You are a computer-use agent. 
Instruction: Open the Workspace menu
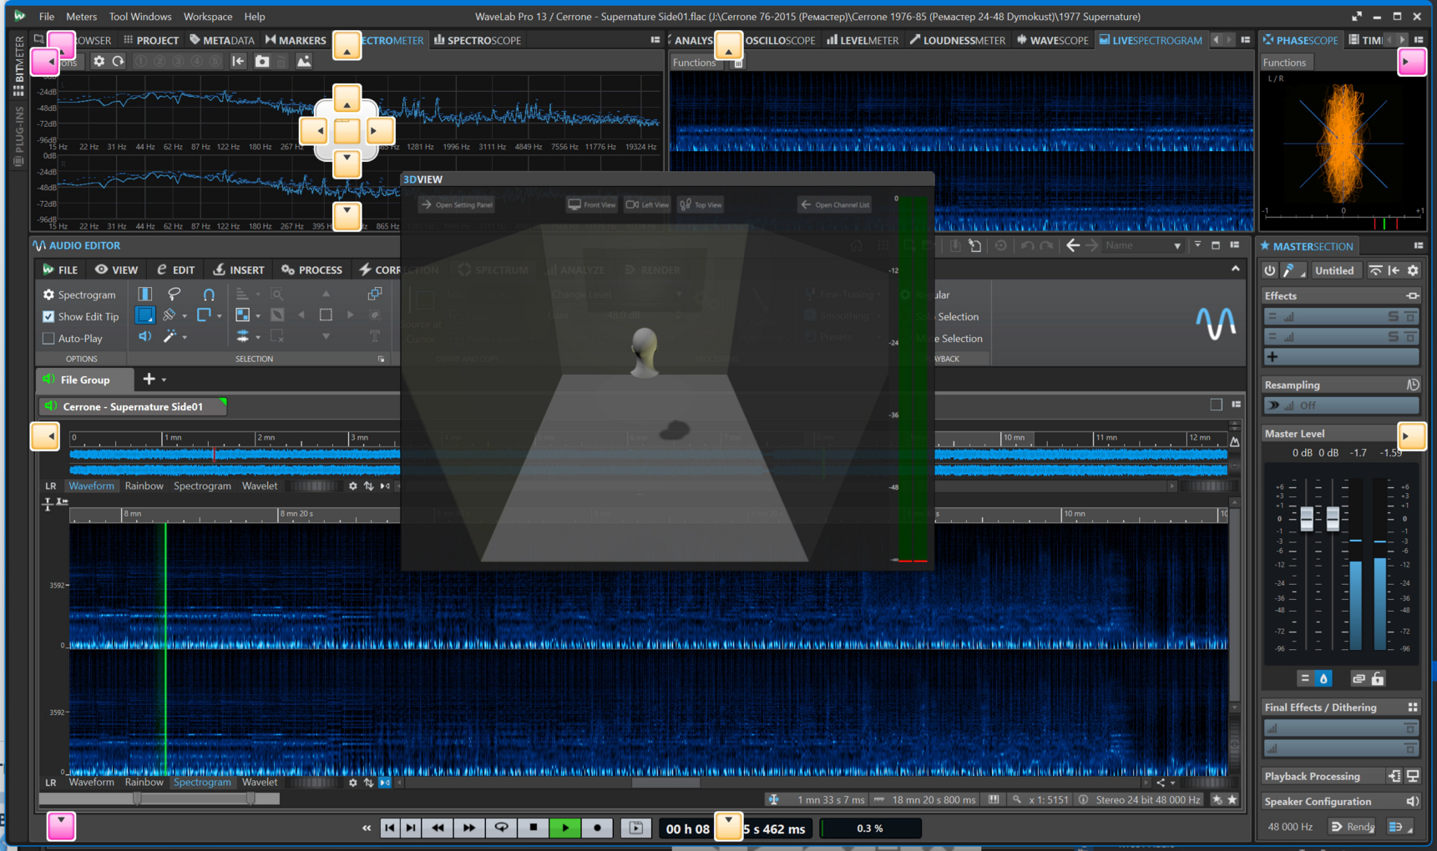click(x=208, y=16)
